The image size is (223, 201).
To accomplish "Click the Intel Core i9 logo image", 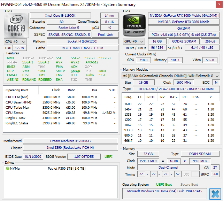I will coord(16,25).
